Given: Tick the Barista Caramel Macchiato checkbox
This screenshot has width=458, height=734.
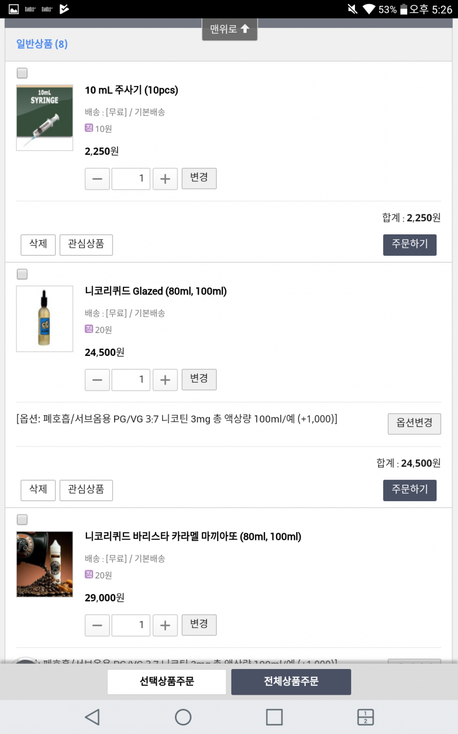Looking at the screenshot, I should coord(22,520).
